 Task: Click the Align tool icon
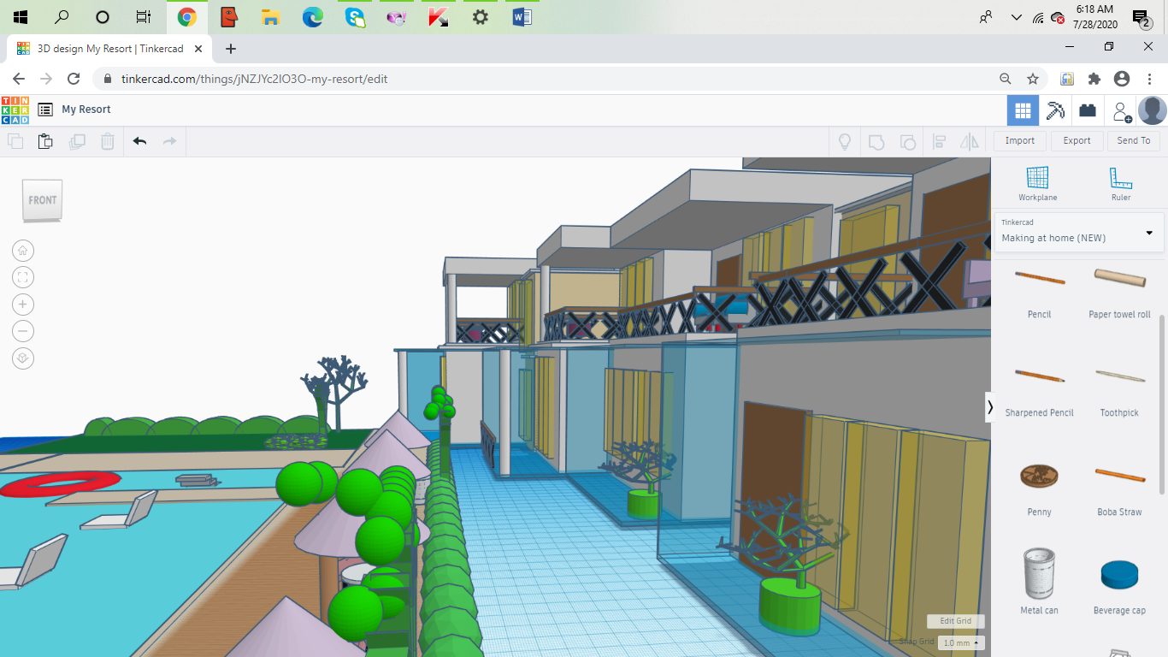coord(939,141)
